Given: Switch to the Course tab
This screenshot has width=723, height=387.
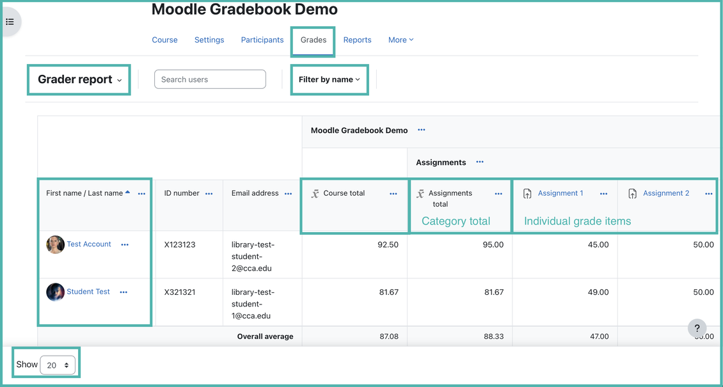Looking at the screenshot, I should 164,40.
